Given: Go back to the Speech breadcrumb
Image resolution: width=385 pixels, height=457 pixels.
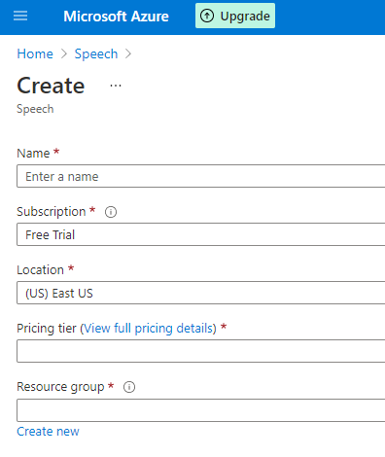Looking at the screenshot, I should (x=96, y=53).
